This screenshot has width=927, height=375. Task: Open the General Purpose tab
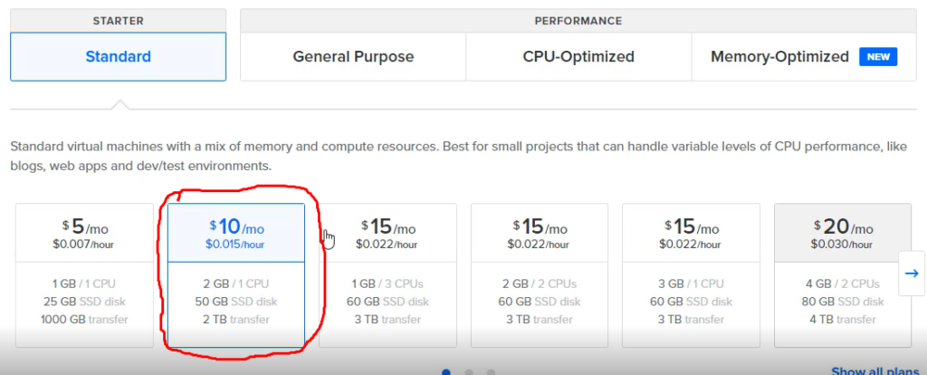pos(353,57)
